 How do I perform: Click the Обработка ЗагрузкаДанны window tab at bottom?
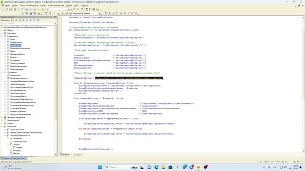pos(14,159)
